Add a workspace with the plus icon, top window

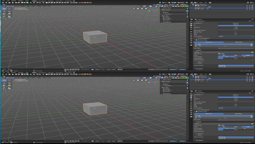click(74, 1)
